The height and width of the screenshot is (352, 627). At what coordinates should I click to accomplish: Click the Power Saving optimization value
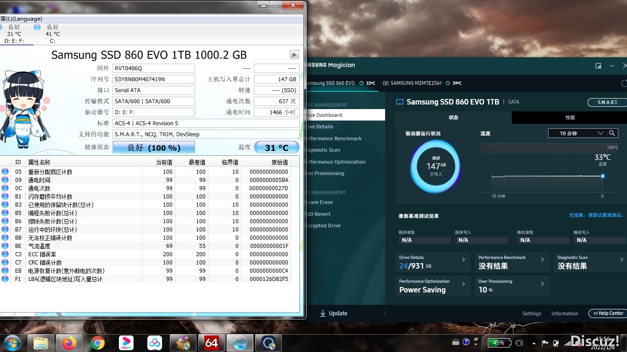coord(422,290)
